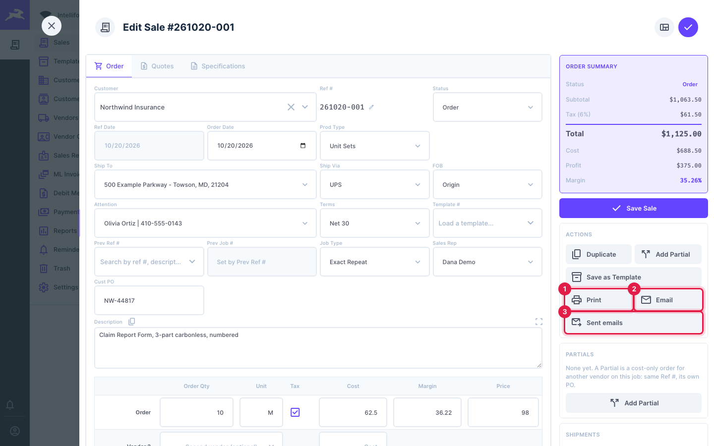Click the Duplicate action button
The image size is (714, 446).
pos(599,254)
